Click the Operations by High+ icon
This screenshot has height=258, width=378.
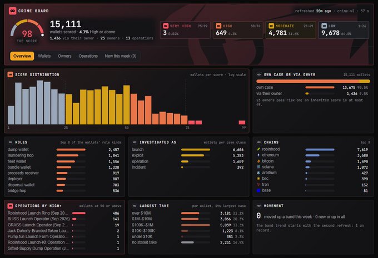pyautogui.click(x=10, y=206)
